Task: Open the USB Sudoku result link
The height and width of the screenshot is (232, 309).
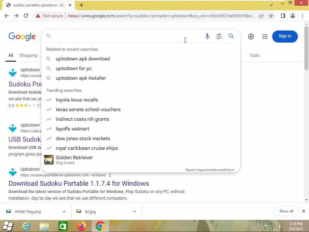Action: click(x=25, y=140)
